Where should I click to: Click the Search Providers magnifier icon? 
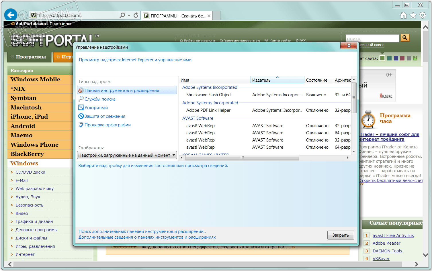pyautogui.click(x=81, y=99)
